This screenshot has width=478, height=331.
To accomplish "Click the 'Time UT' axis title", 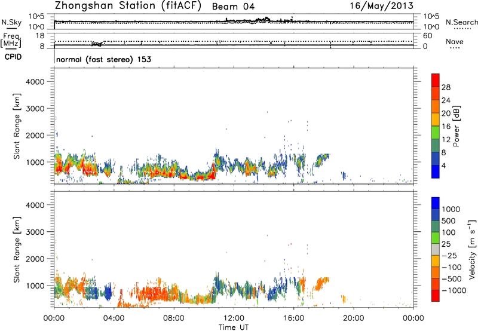I will coord(234,327).
